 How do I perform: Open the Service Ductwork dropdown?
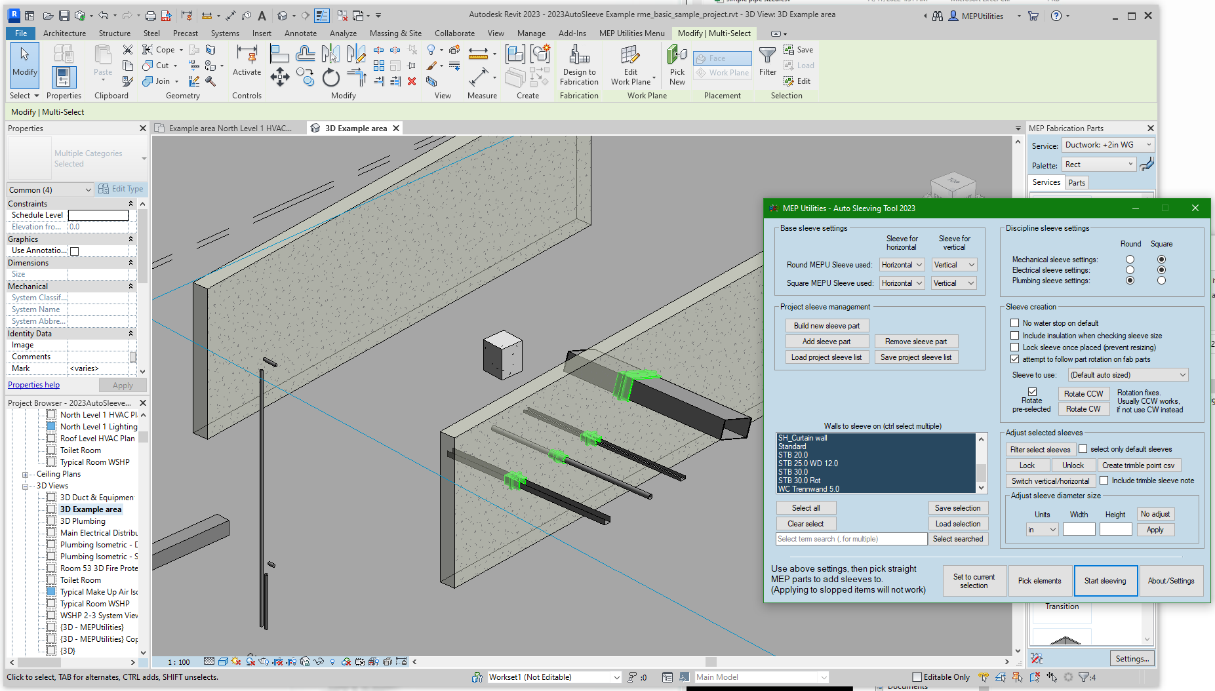pos(1108,145)
